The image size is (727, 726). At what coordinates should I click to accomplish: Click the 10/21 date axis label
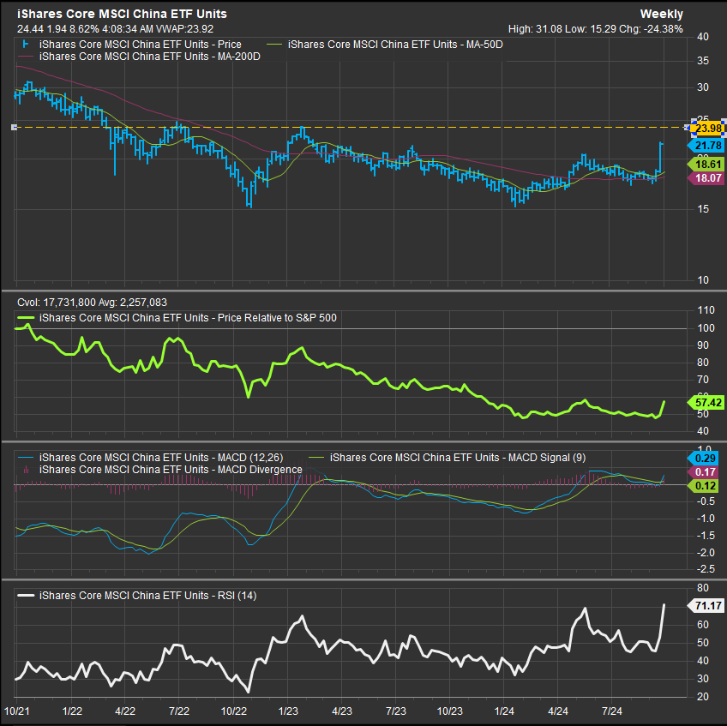16,711
